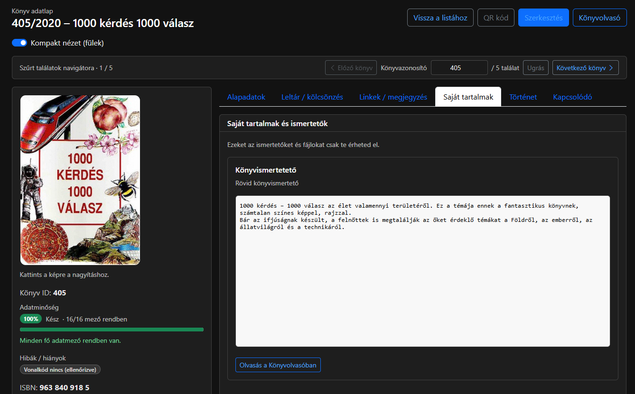Open the Leltár / kölcsönzés tab
This screenshot has width=635, height=394.
coord(312,97)
